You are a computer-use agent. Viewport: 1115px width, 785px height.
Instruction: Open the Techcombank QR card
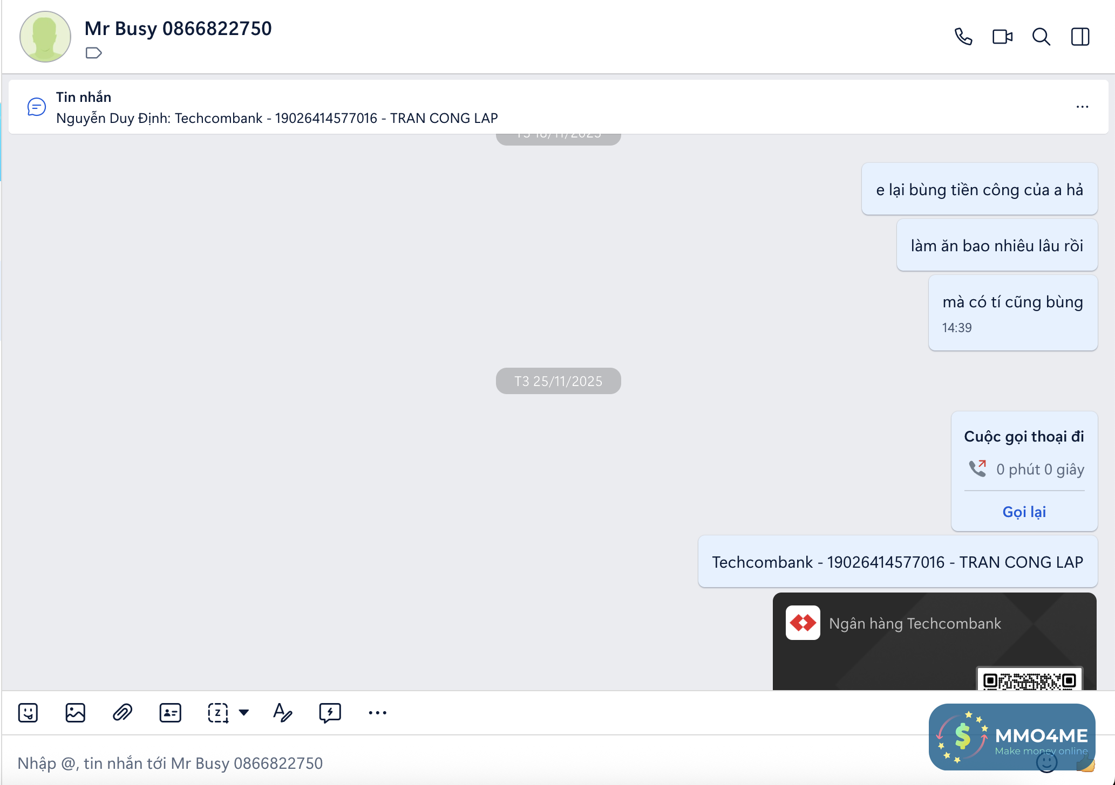pyautogui.click(x=934, y=642)
